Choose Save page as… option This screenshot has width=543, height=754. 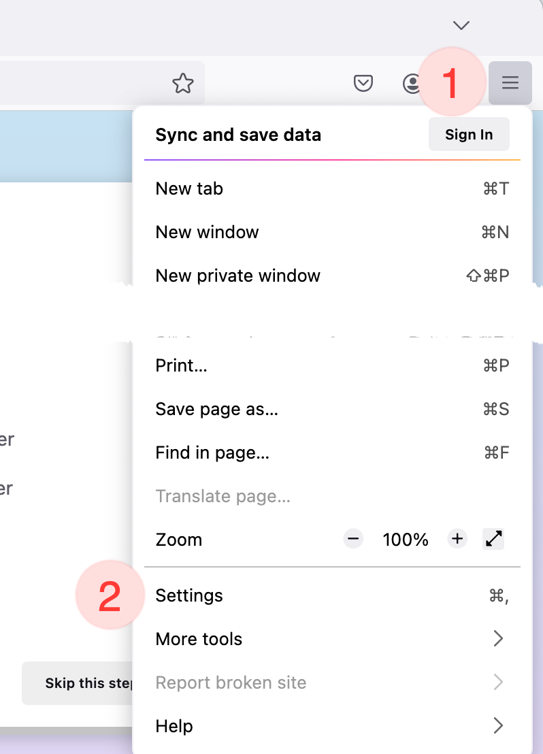point(216,409)
